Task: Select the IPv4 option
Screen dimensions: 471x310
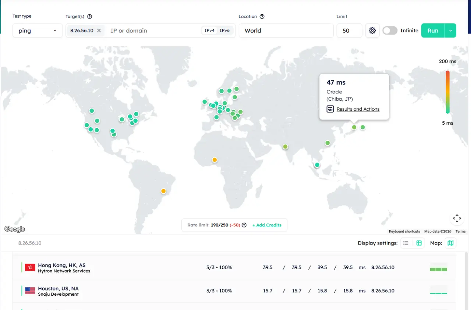Action: click(x=209, y=31)
